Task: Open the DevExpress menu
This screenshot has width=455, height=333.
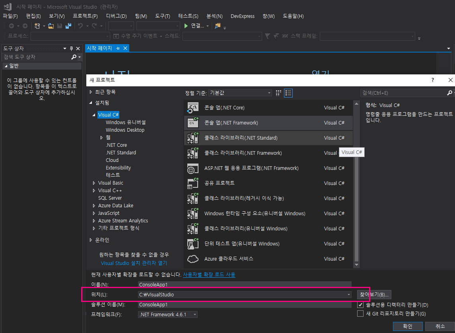Action: [243, 16]
